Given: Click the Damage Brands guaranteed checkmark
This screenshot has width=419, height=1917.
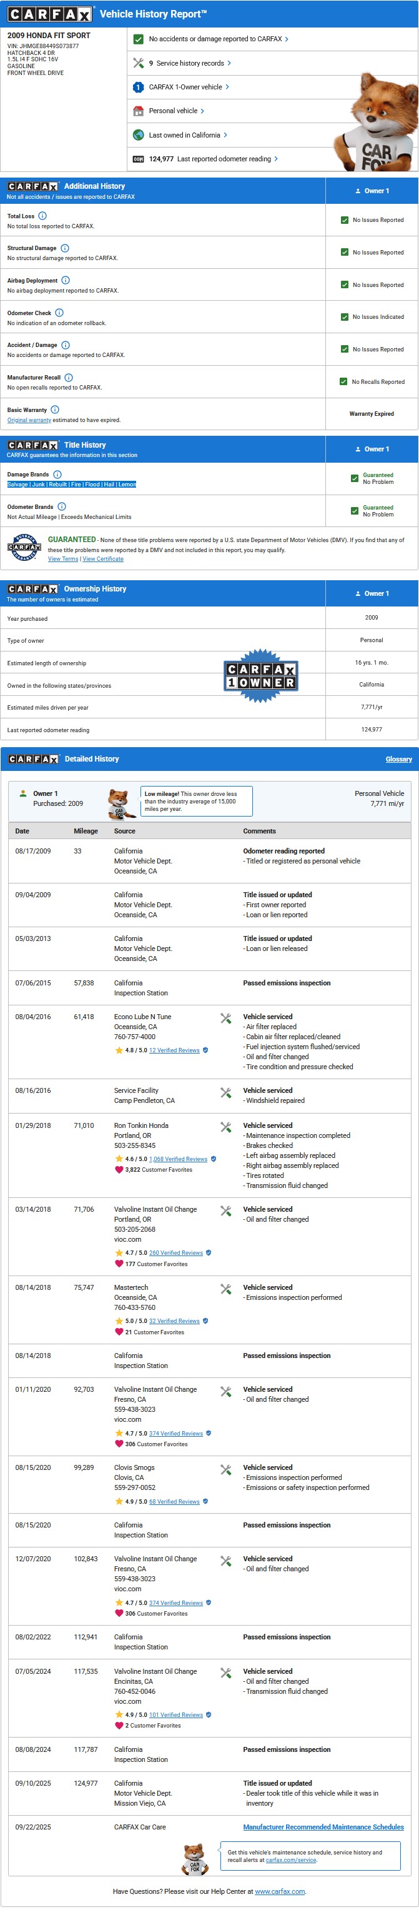Looking at the screenshot, I should [x=354, y=478].
